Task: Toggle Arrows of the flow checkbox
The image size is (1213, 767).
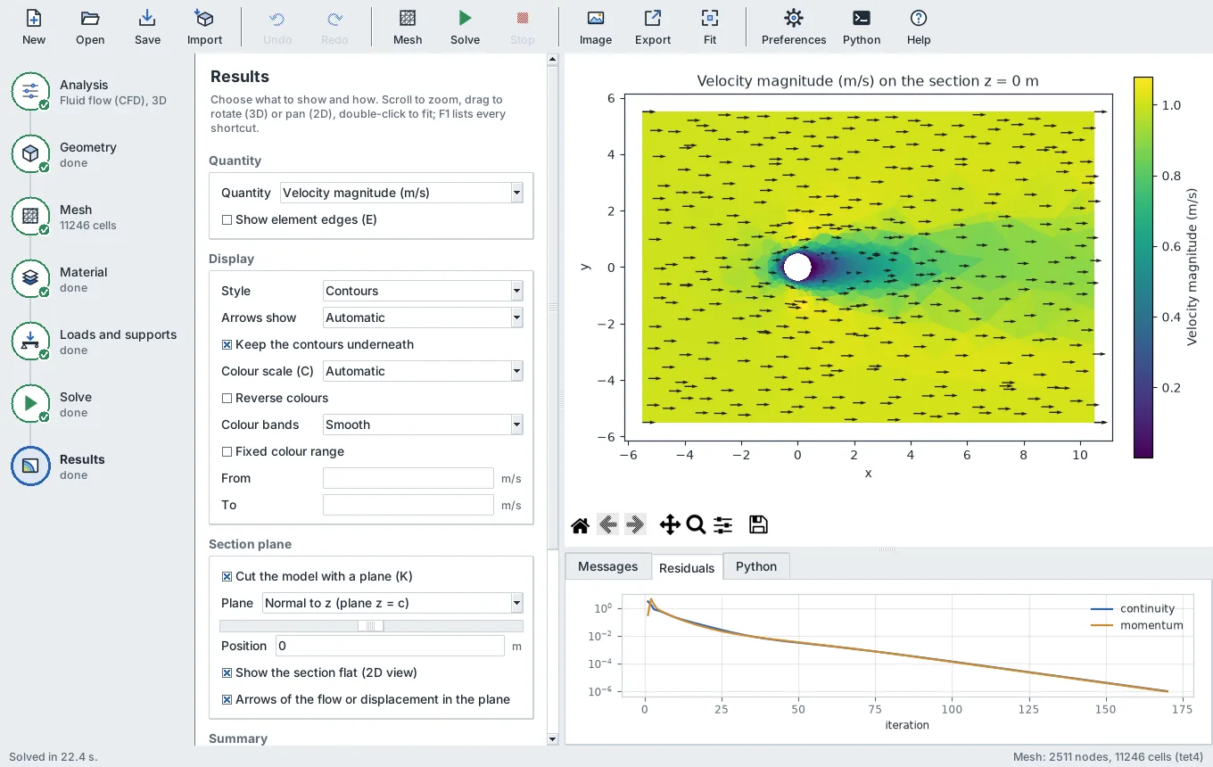Action: coord(227,699)
